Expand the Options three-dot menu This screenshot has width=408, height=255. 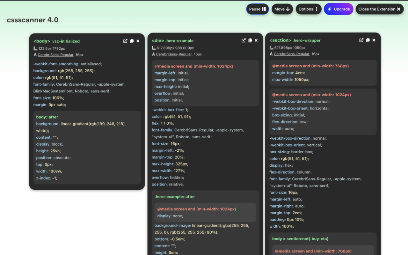[x=316, y=9]
